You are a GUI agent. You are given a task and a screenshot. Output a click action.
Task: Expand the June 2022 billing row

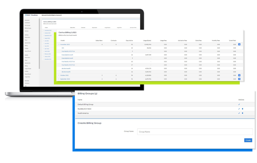tap(44, 44)
